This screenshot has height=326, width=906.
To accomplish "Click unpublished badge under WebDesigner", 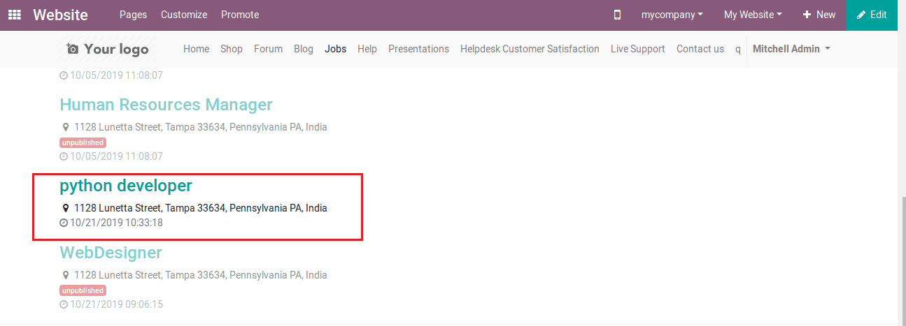I will [83, 290].
